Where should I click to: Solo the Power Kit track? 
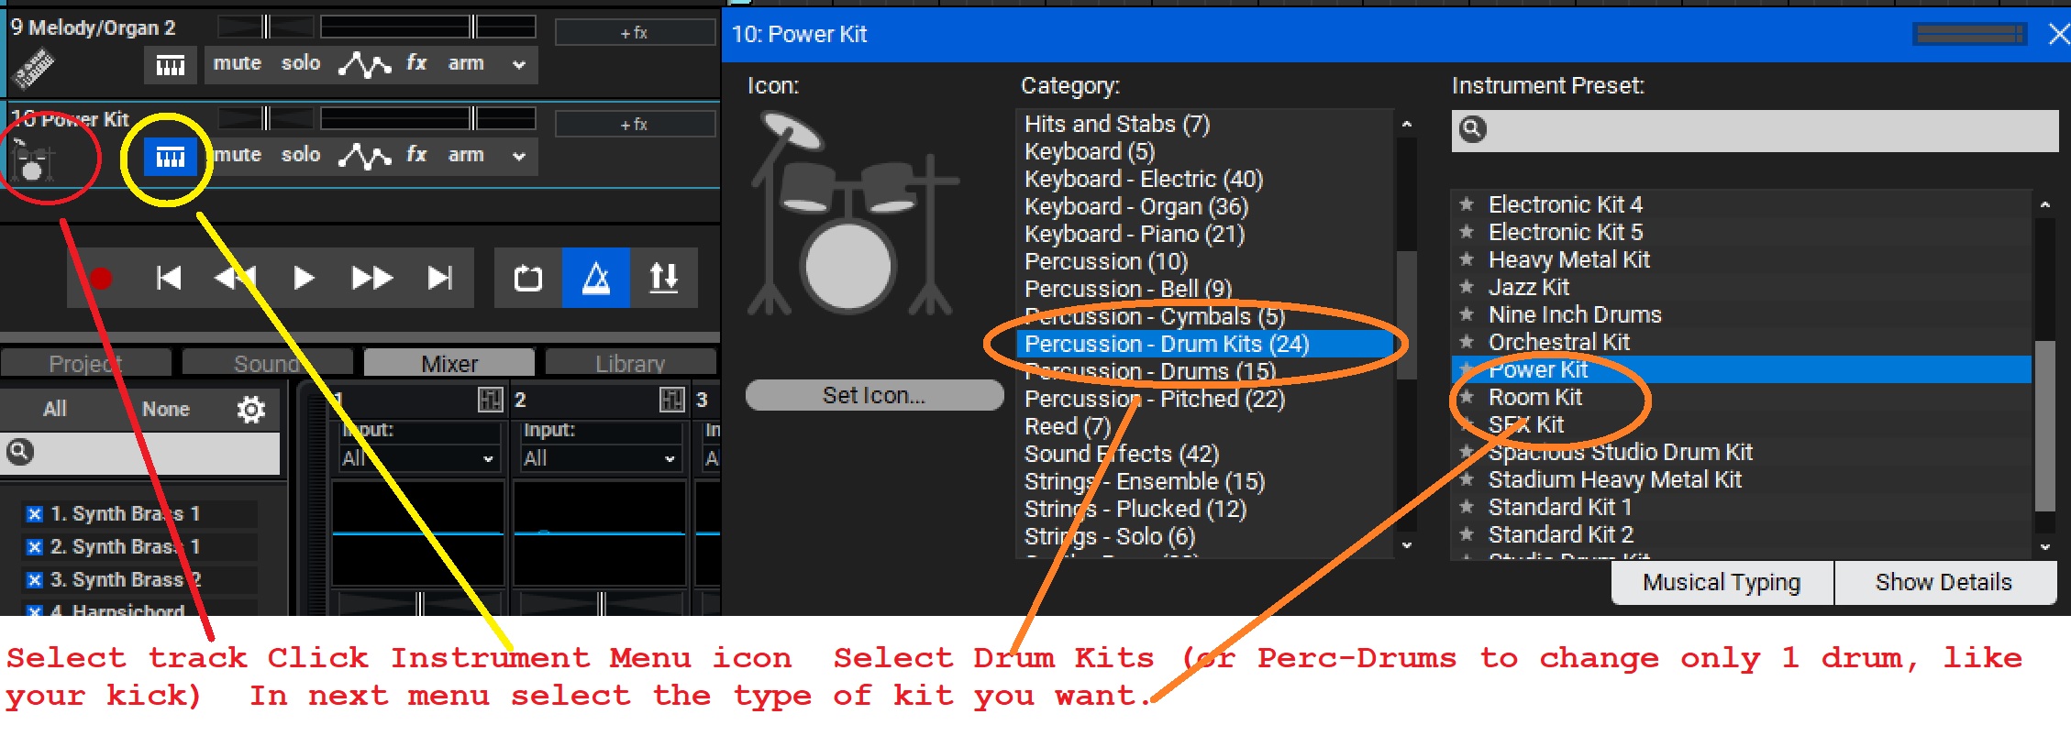pyautogui.click(x=301, y=155)
